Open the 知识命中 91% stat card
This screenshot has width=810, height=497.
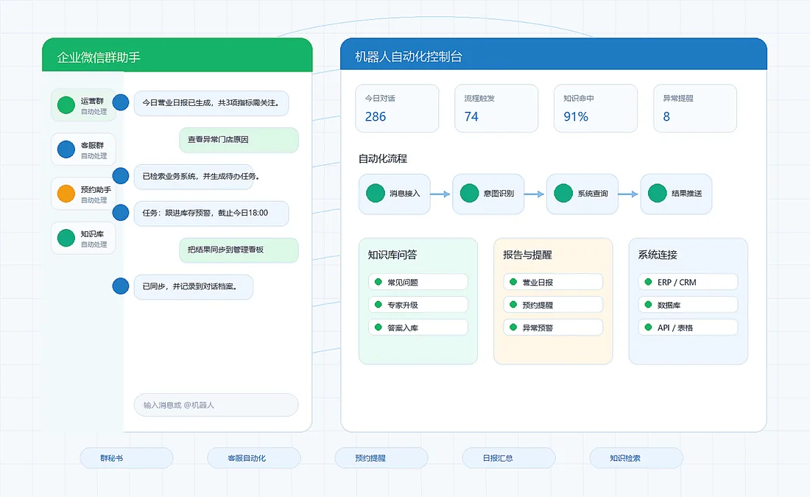click(x=596, y=108)
